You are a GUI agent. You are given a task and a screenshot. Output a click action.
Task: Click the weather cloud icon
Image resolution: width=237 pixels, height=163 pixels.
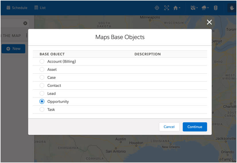point(204,8)
